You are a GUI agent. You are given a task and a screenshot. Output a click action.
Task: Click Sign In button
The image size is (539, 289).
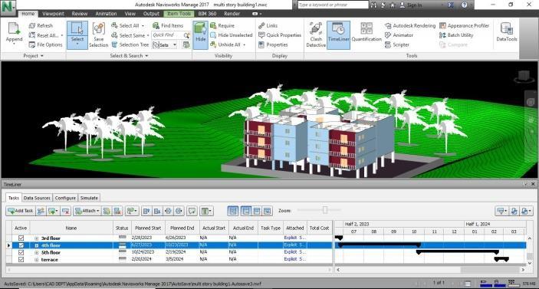410,5
